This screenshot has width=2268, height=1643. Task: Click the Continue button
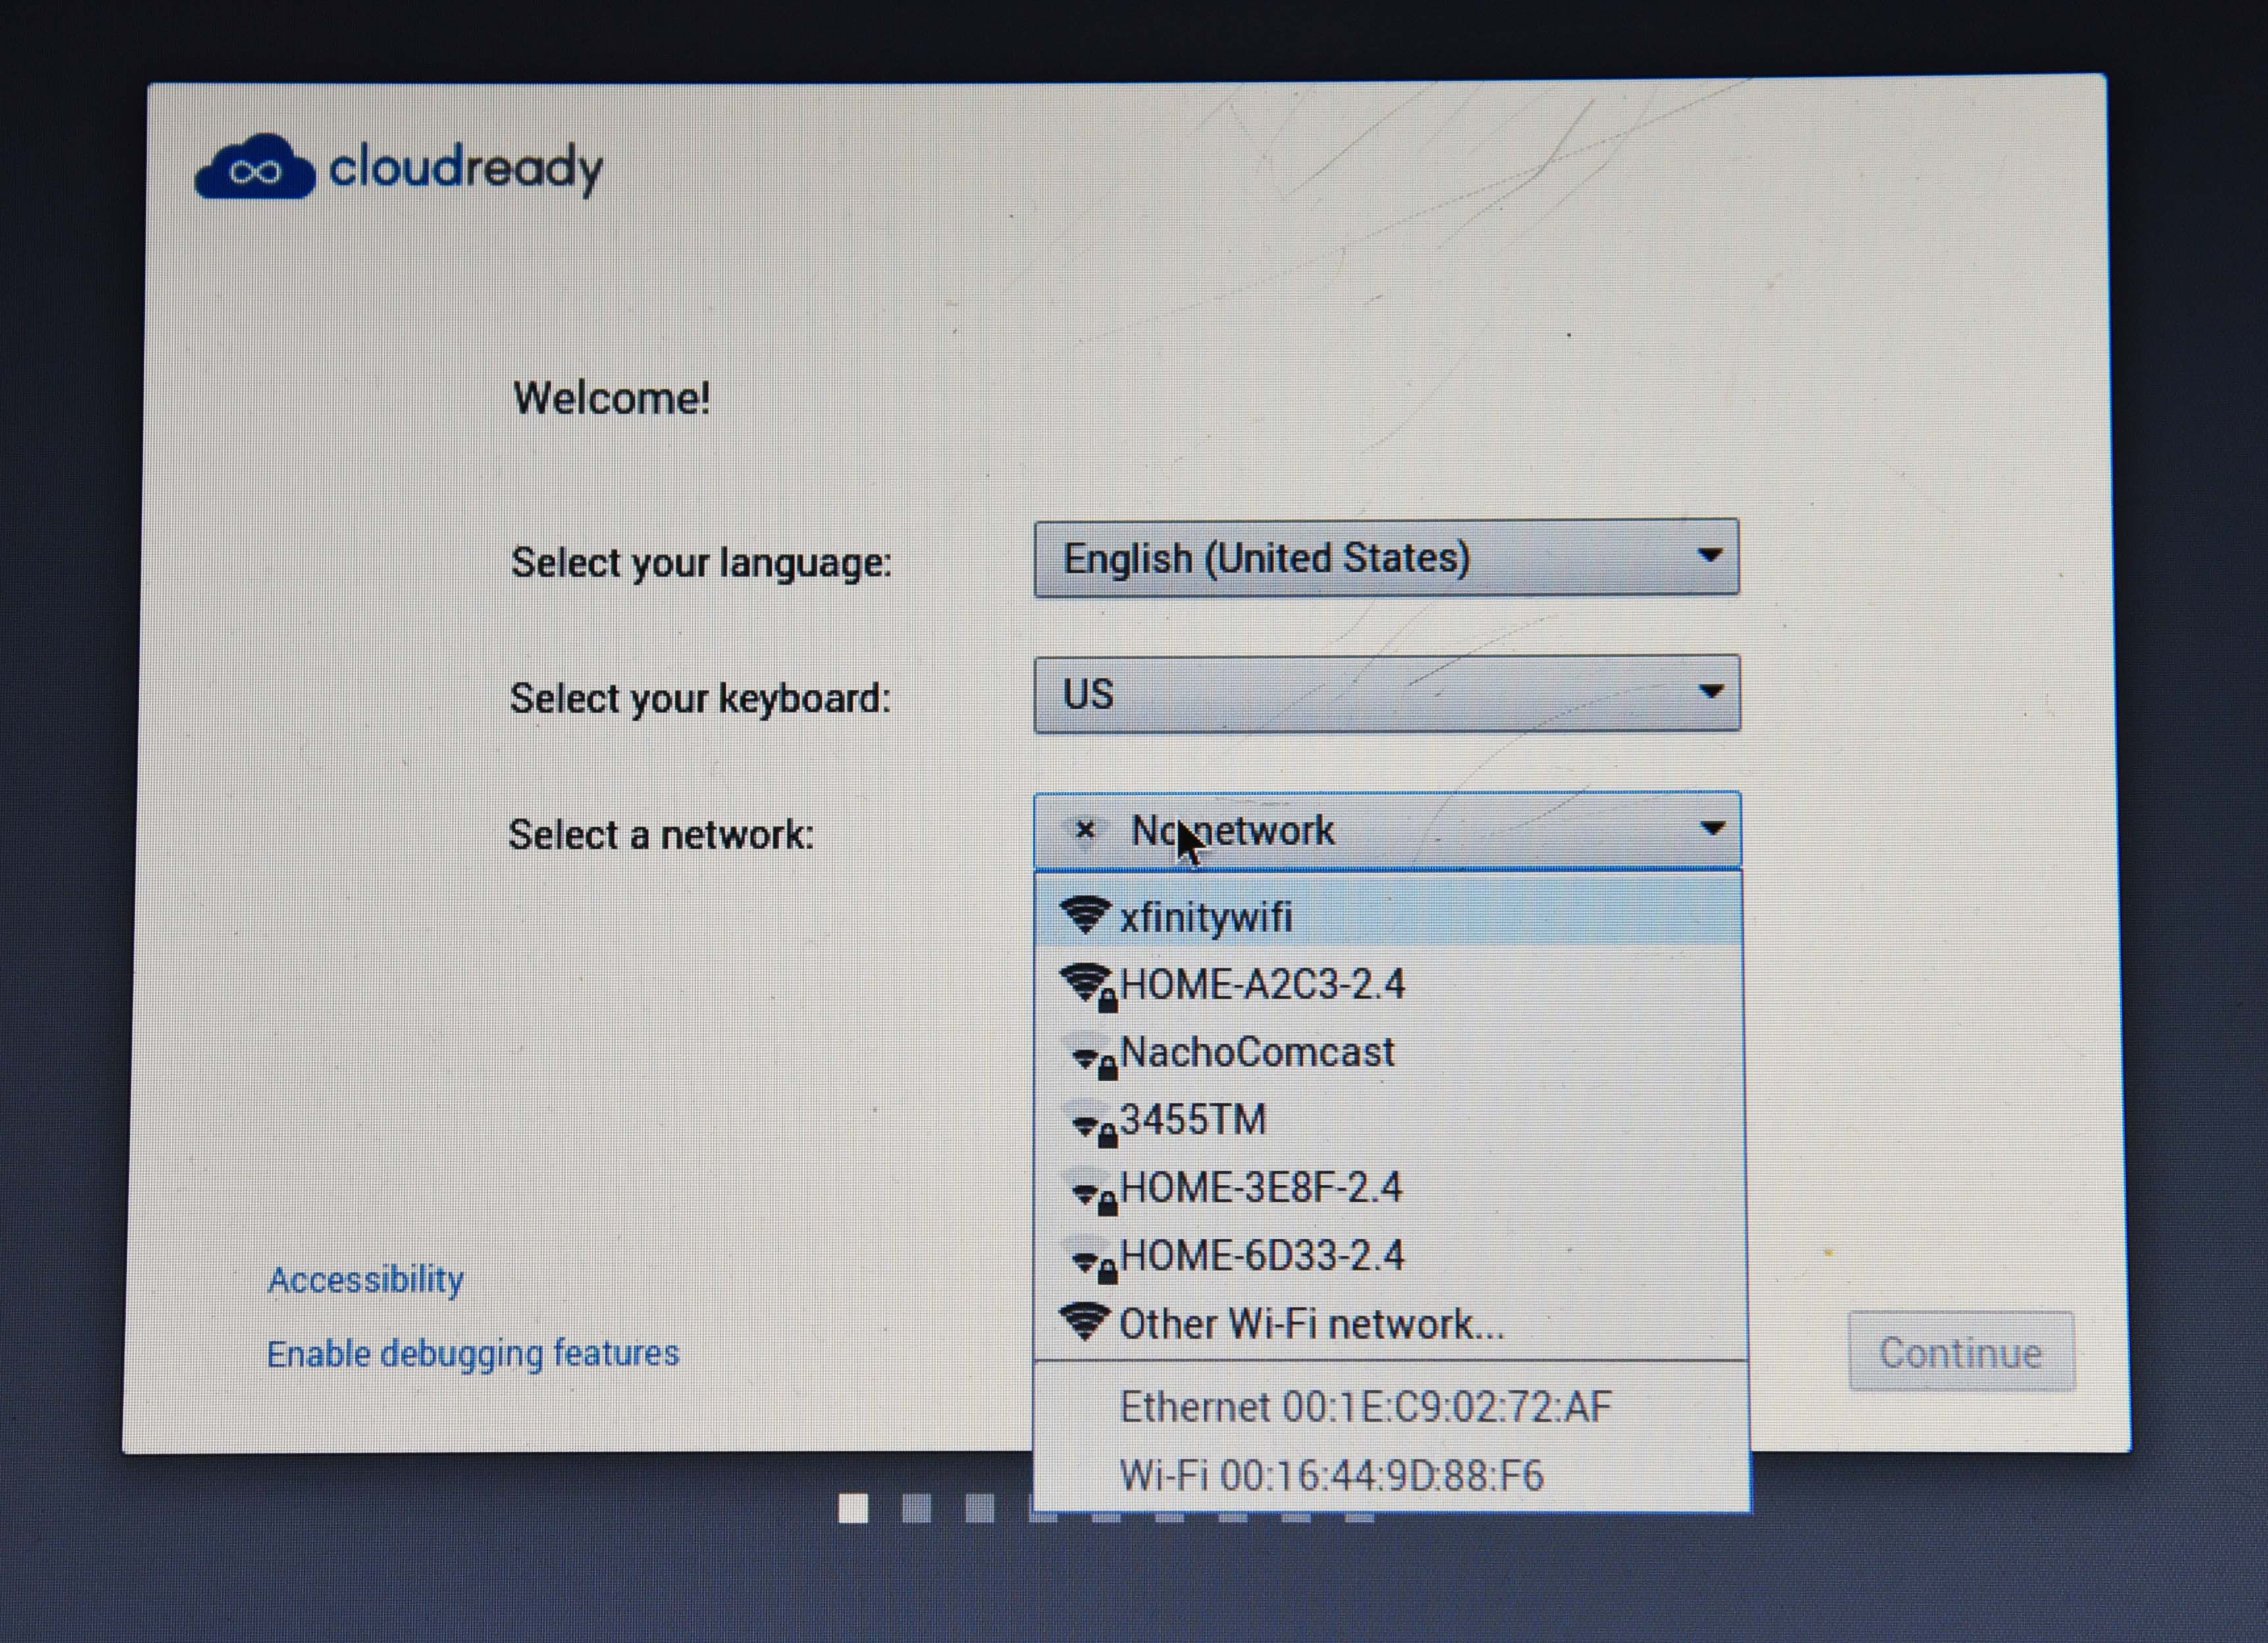point(1961,1352)
